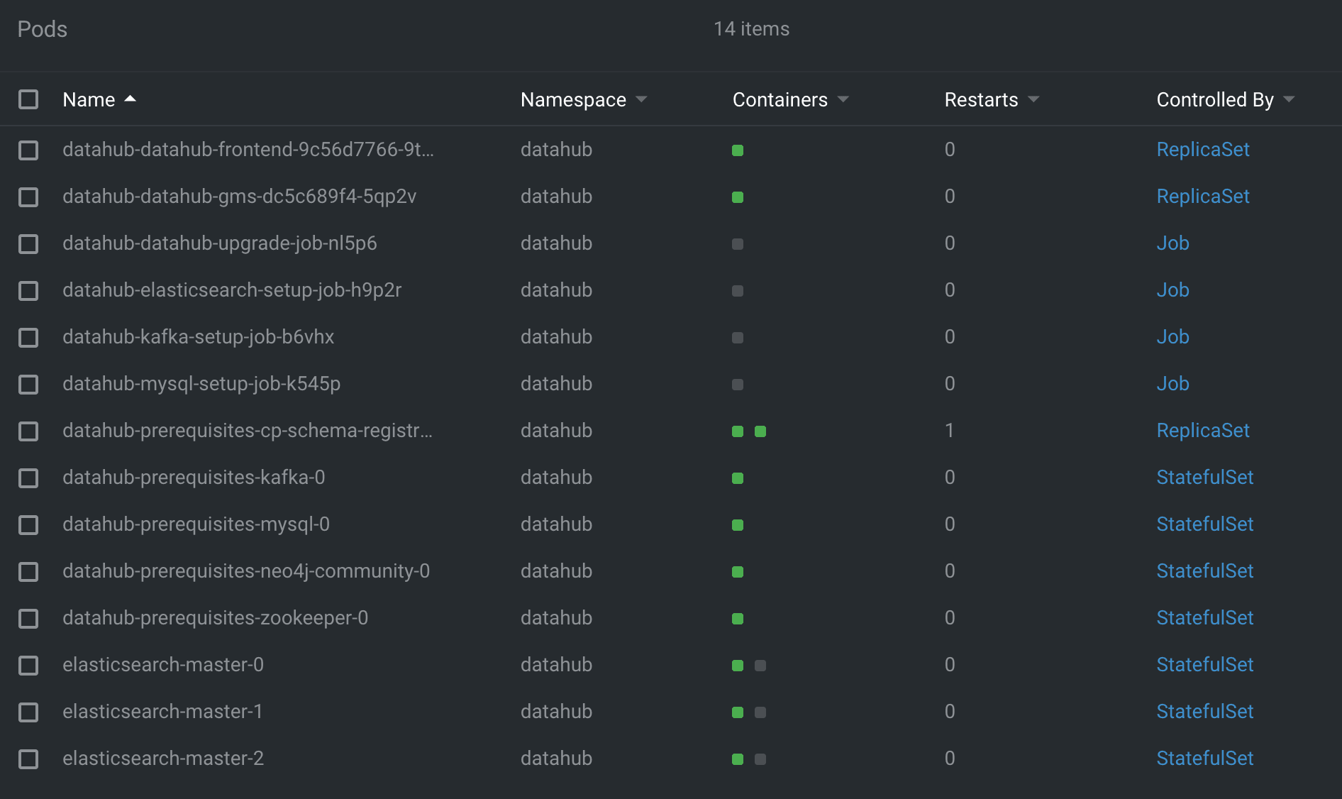Open StatefulSet link for datahub-prerequisites-kafka-0

coord(1205,478)
